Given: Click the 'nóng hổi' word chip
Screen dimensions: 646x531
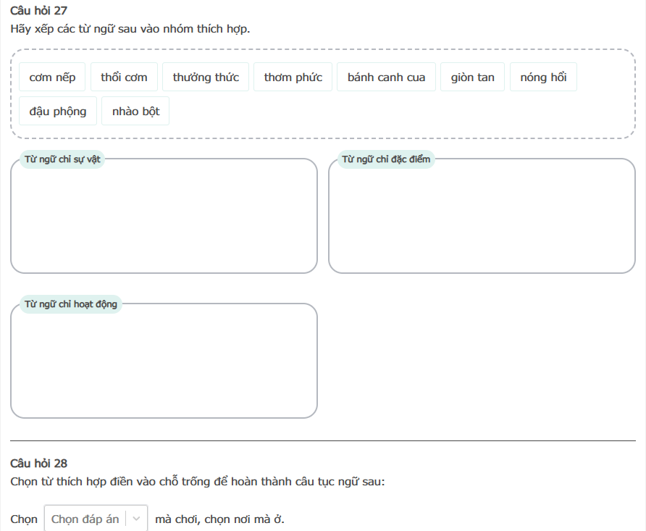Looking at the screenshot, I should (543, 78).
